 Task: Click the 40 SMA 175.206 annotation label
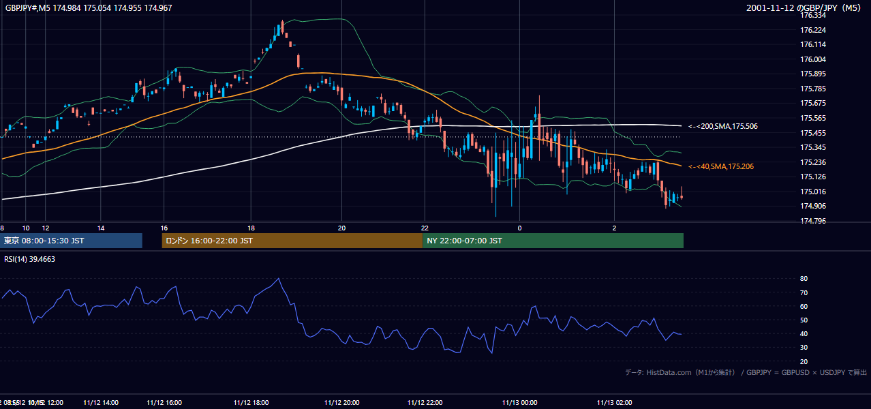[x=721, y=166]
